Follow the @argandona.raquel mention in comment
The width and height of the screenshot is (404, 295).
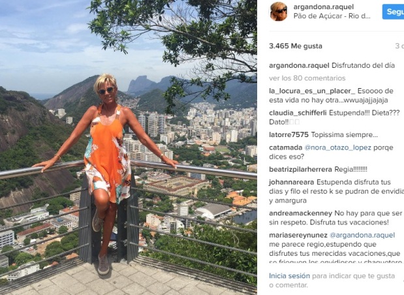tap(362, 235)
